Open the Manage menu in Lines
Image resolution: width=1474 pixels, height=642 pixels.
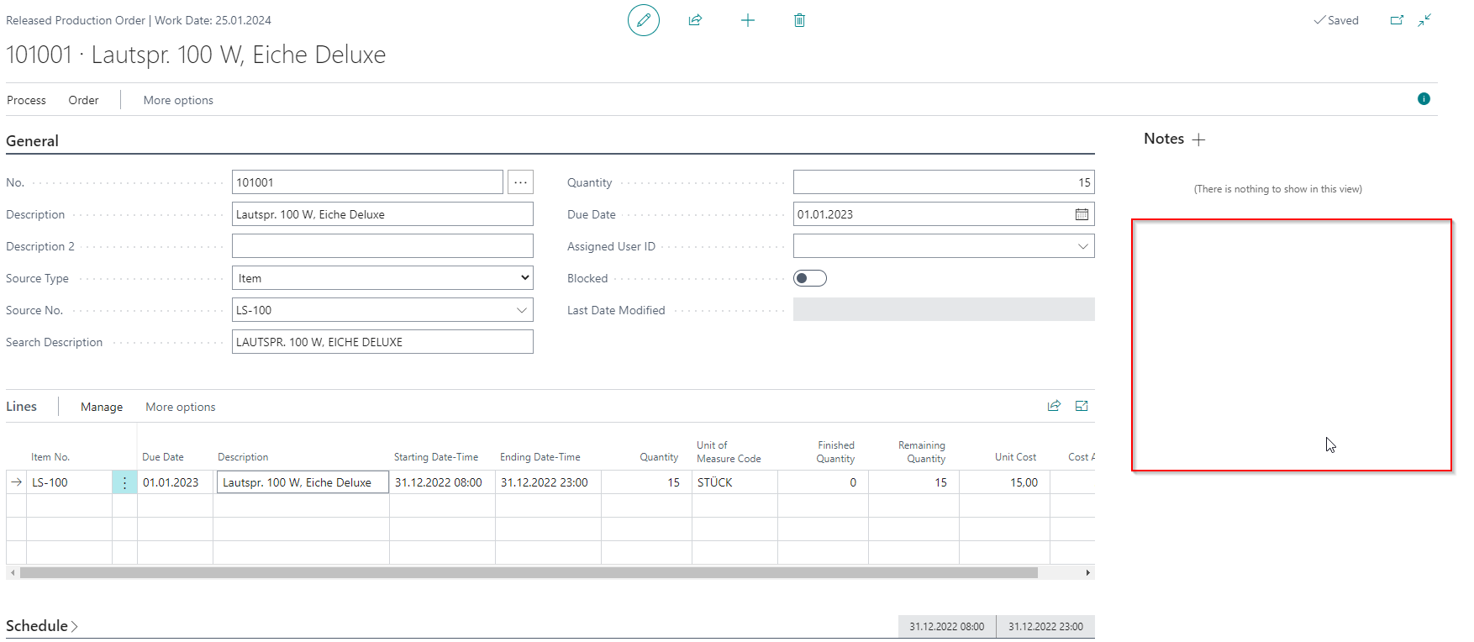pos(102,407)
